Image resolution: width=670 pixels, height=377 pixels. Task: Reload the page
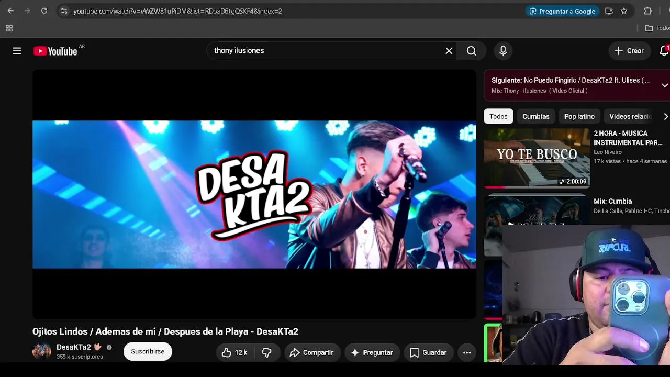tap(44, 11)
